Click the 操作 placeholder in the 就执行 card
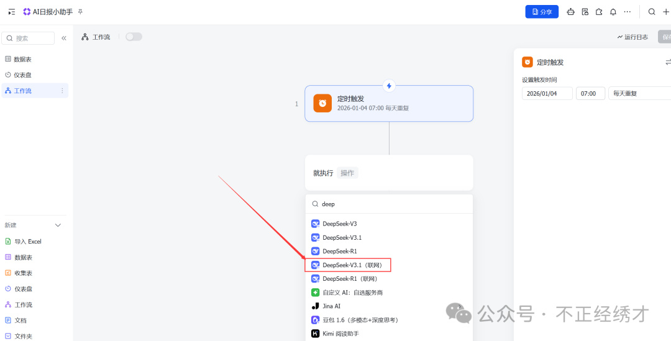671x341 pixels. click(x=347, y=173)
